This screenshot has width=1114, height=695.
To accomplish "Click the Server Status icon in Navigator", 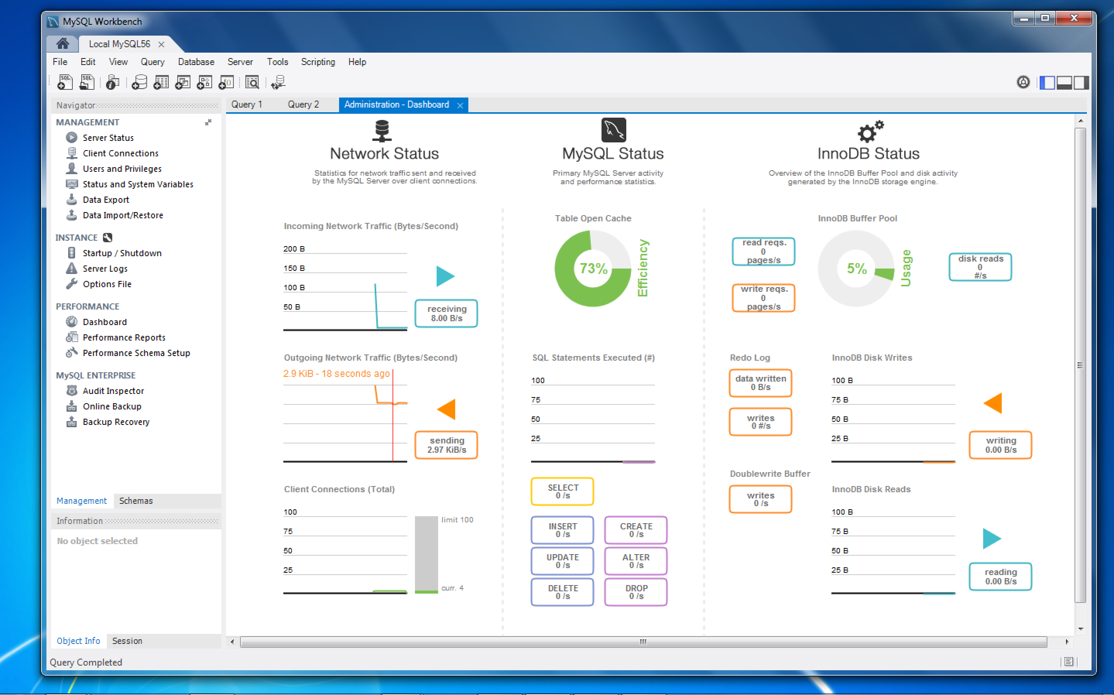I will point(70,138).
